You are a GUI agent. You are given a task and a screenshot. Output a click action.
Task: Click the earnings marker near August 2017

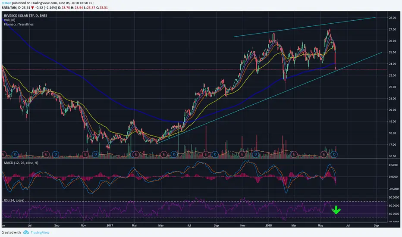(x=205, y=154)
